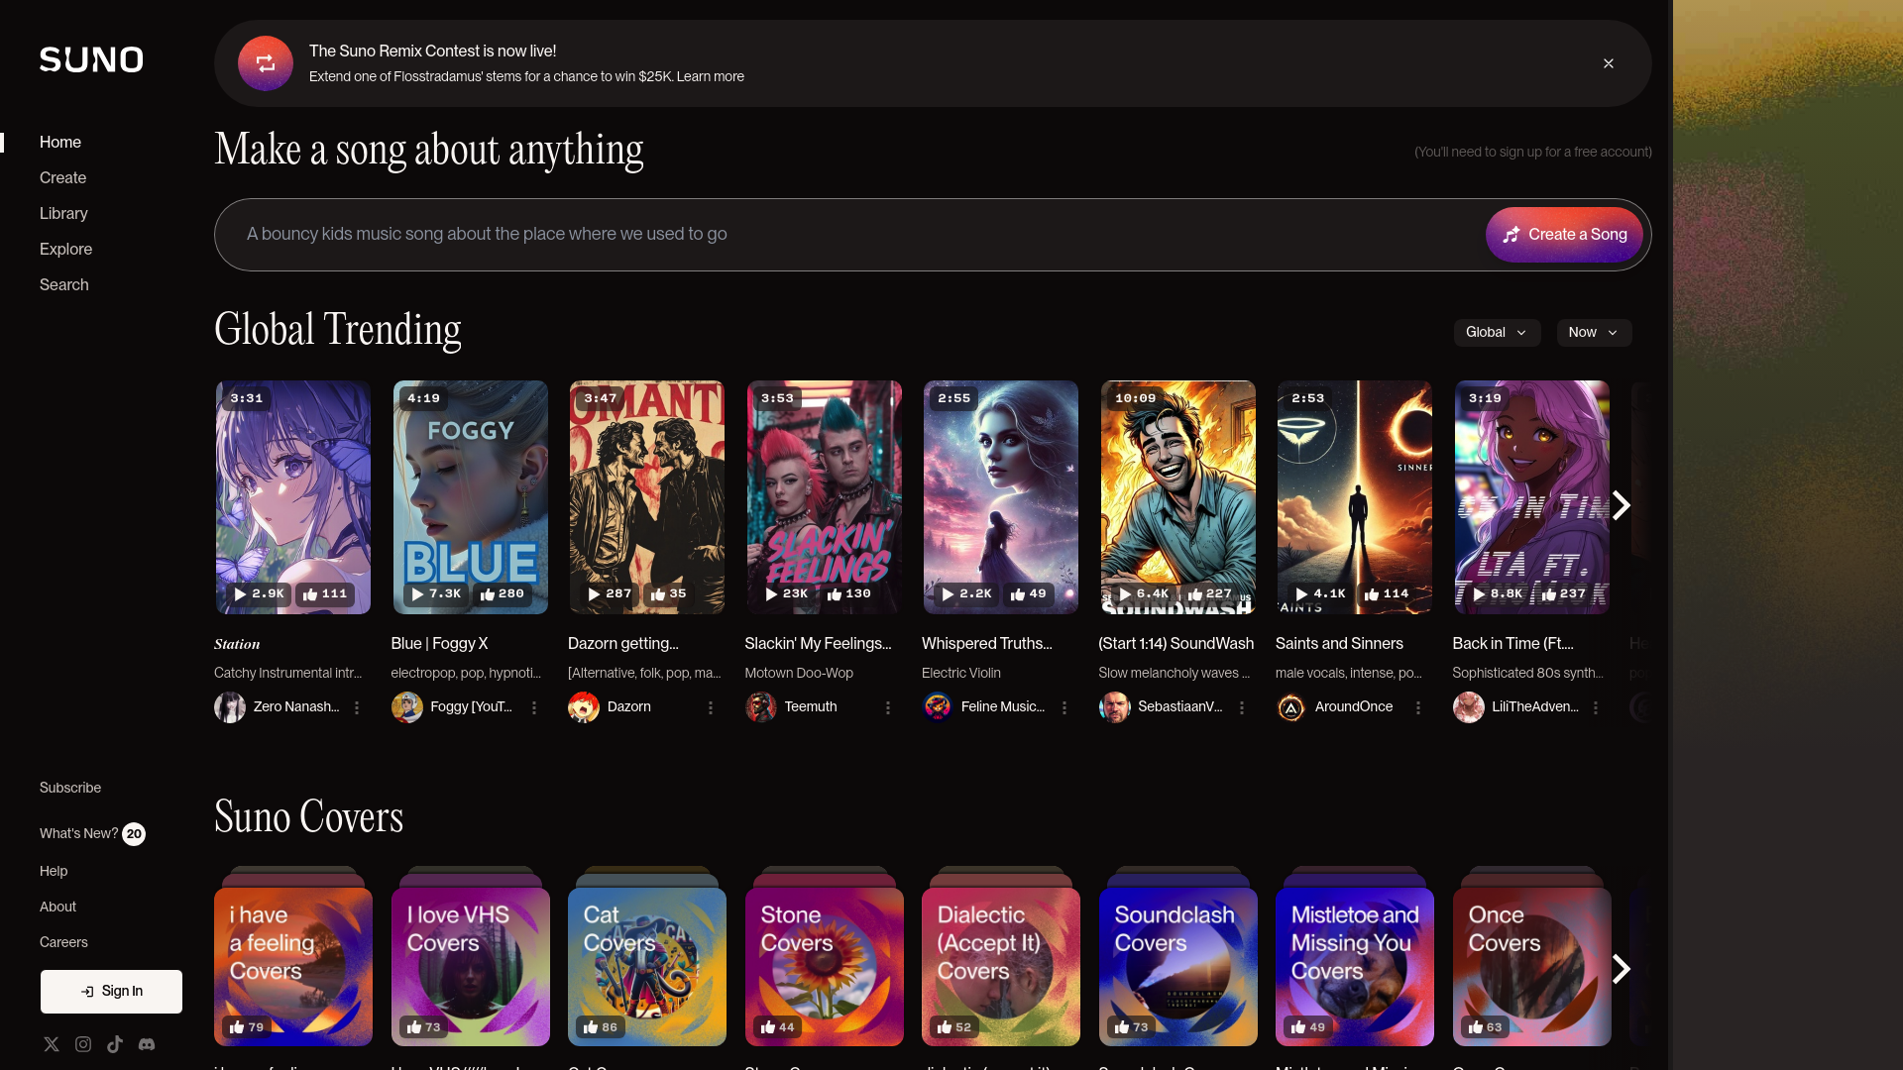Open the About link

point(57,908)
